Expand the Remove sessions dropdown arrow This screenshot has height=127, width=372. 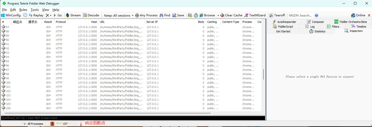[x=51, y=15]
